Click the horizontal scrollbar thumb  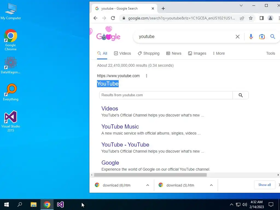tap(150, 175)
